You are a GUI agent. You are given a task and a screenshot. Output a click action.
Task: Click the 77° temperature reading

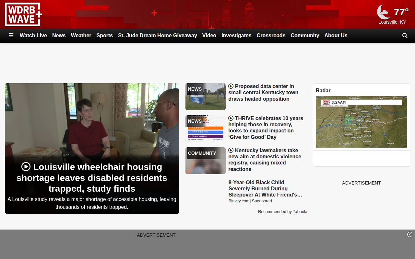[x=401, y=12]
